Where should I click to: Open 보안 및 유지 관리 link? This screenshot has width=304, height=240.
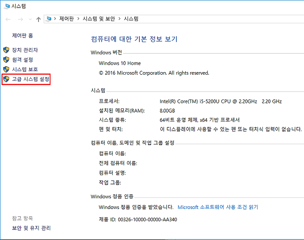coord(31,228)
